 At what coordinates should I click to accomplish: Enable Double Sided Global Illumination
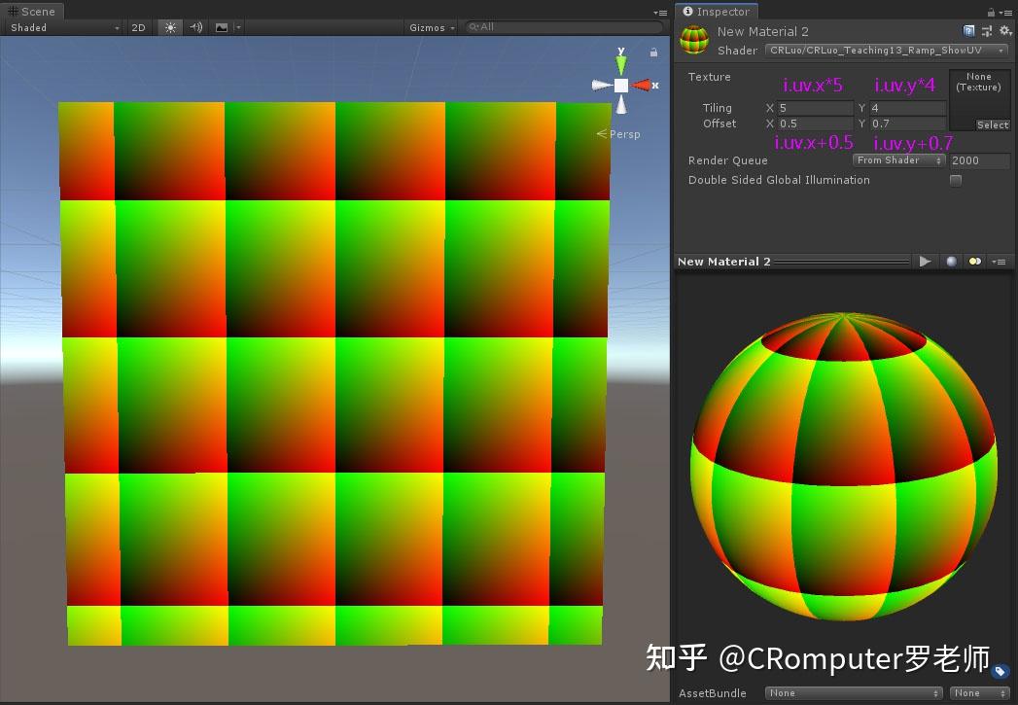tap(956, 180)
